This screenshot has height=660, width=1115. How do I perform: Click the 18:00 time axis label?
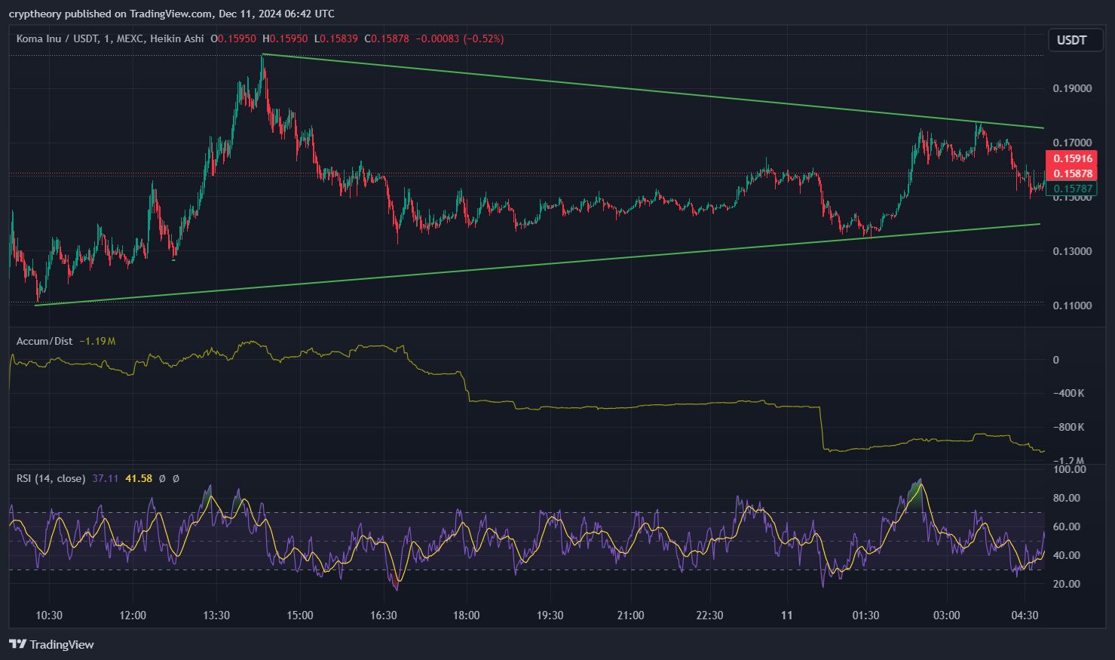click(466, 615)
